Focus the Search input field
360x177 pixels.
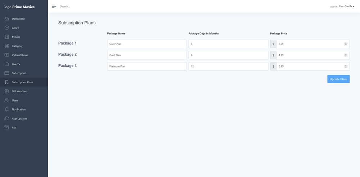coord(92,6)
